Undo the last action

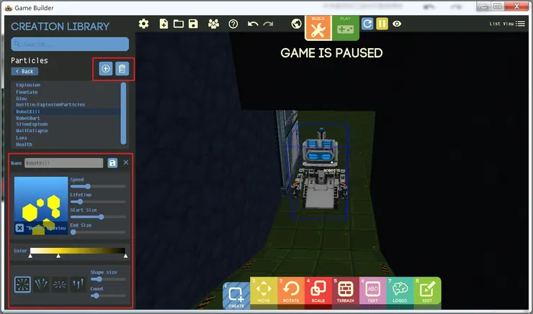[253, 24]
